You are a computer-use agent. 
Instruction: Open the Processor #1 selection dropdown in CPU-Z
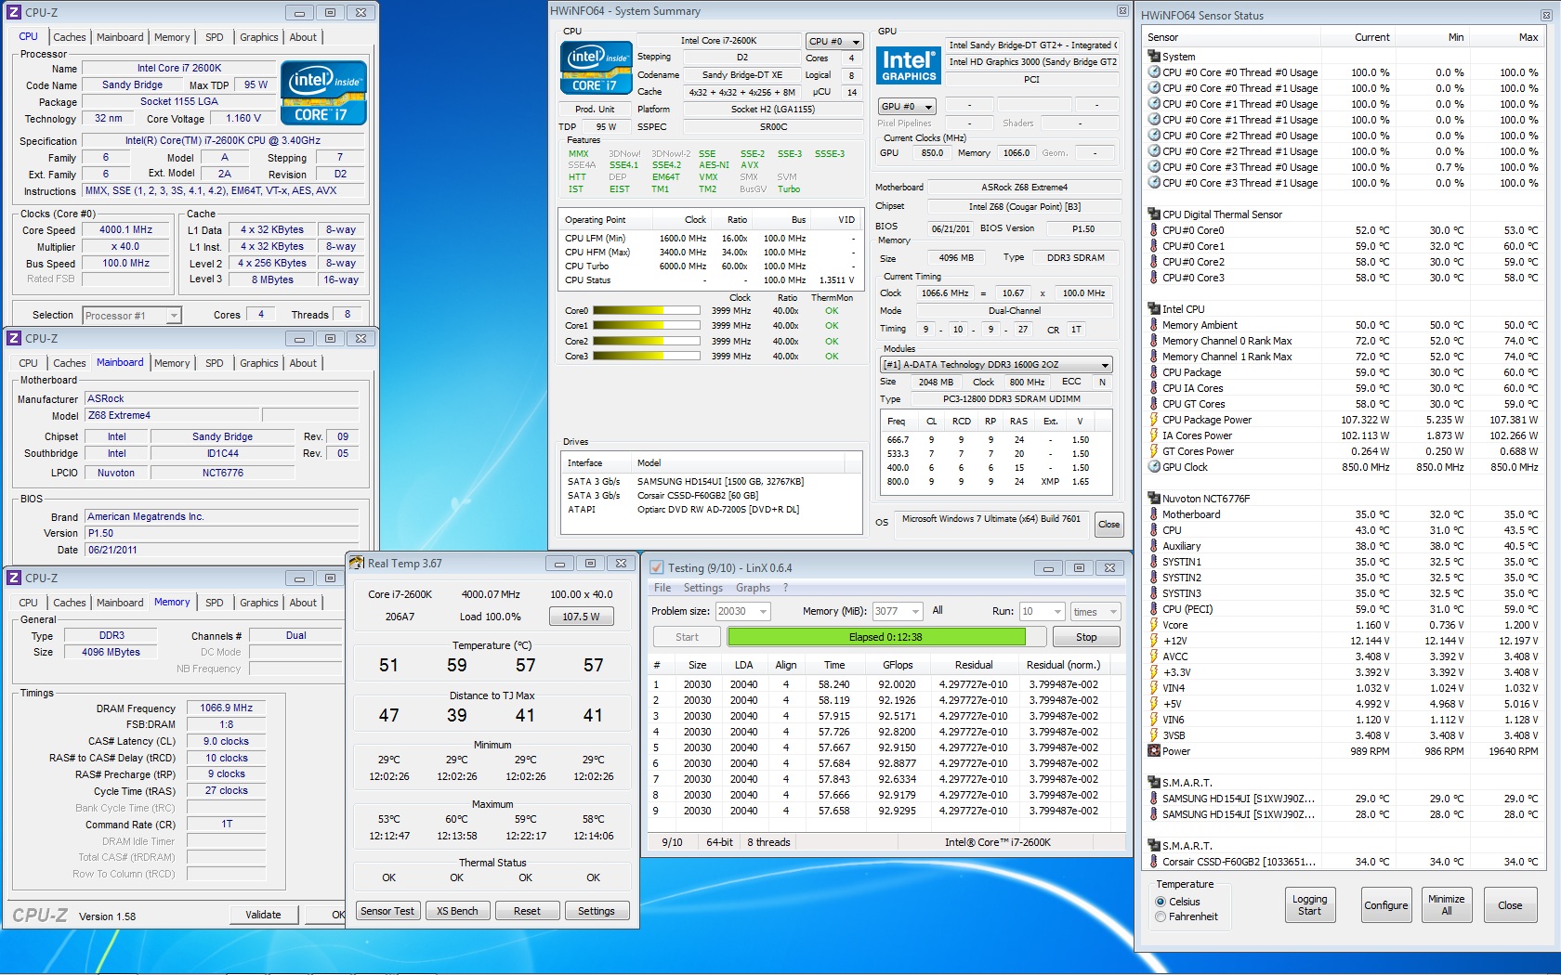[x=131, y=316]
